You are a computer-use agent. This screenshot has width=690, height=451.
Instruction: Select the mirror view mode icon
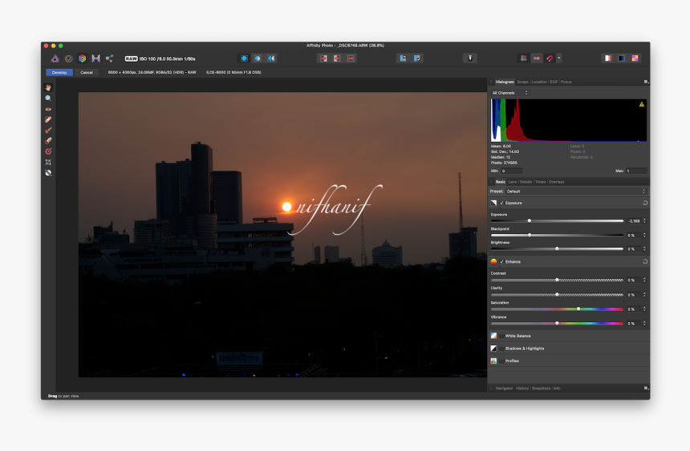pos(271,58)
